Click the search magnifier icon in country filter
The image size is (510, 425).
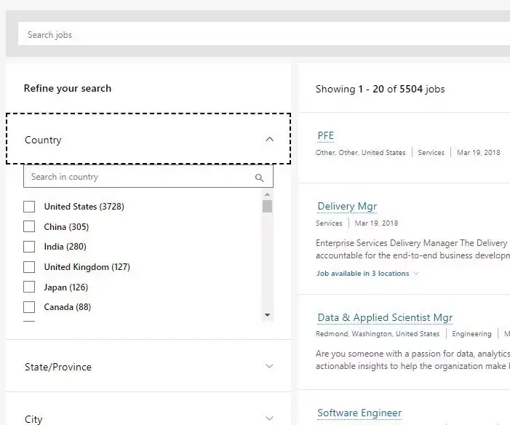click(x=260, y=177)
